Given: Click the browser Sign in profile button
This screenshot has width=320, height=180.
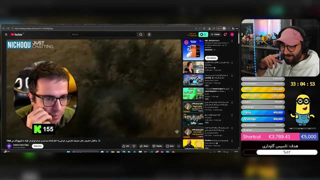Looking at the screenshot, I should (221, 28).
